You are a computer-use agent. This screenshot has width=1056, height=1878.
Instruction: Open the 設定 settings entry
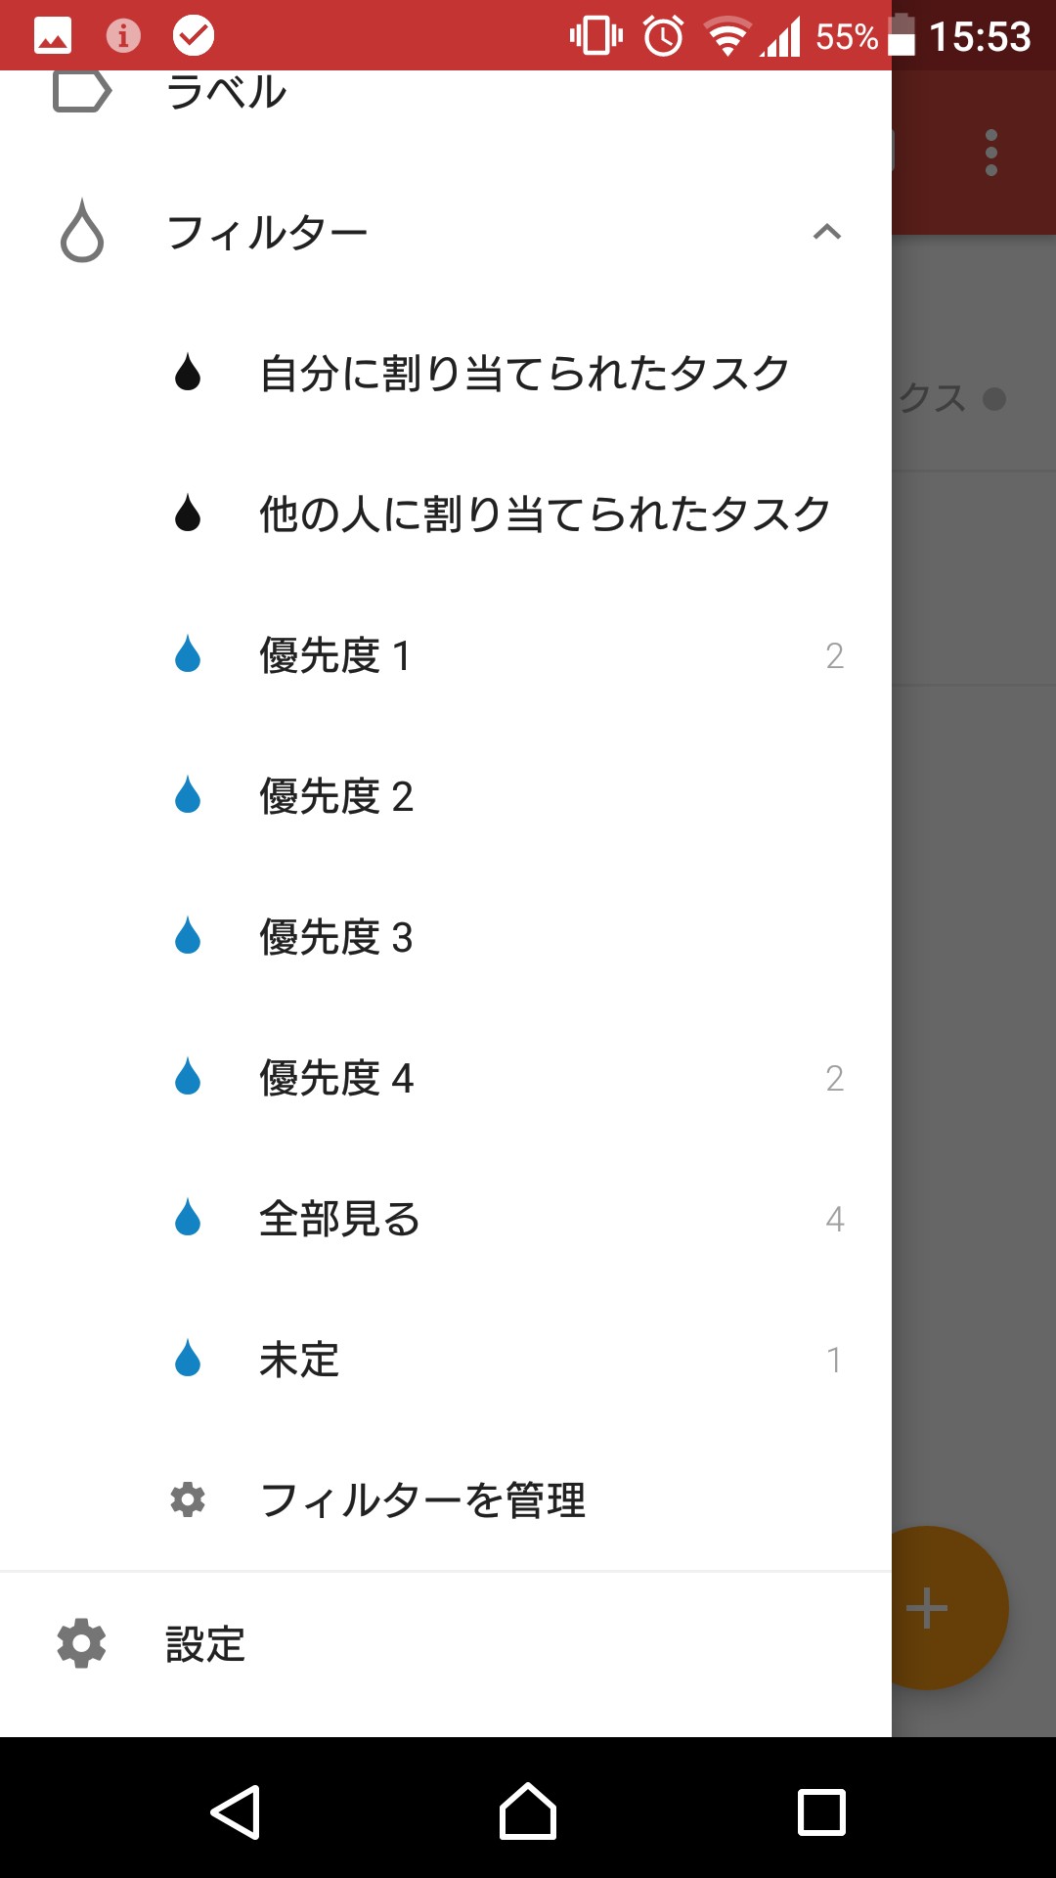[x=205, y=1644]
